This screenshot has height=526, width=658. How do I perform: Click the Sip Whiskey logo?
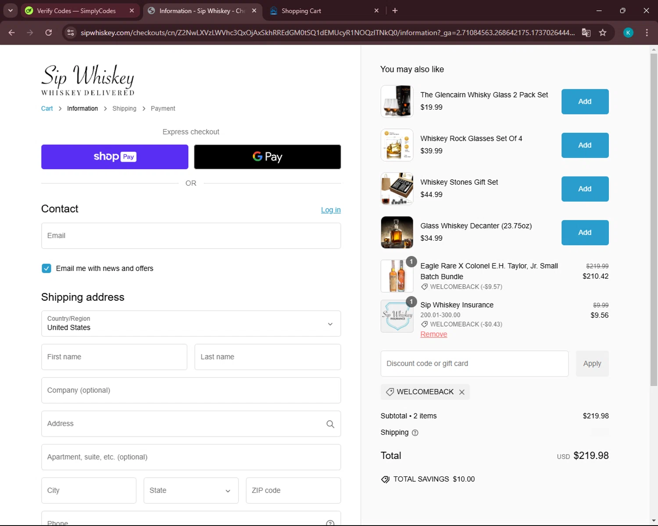coord(88,80)
